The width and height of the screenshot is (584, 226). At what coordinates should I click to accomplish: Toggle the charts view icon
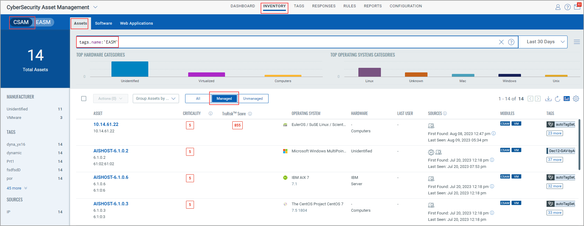(x=567, y=99)
